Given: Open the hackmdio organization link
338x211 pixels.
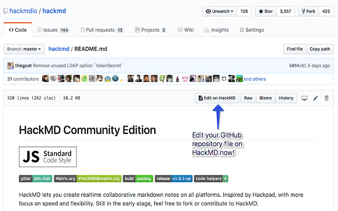Looking at the screenshot, I should coord(23,11).
